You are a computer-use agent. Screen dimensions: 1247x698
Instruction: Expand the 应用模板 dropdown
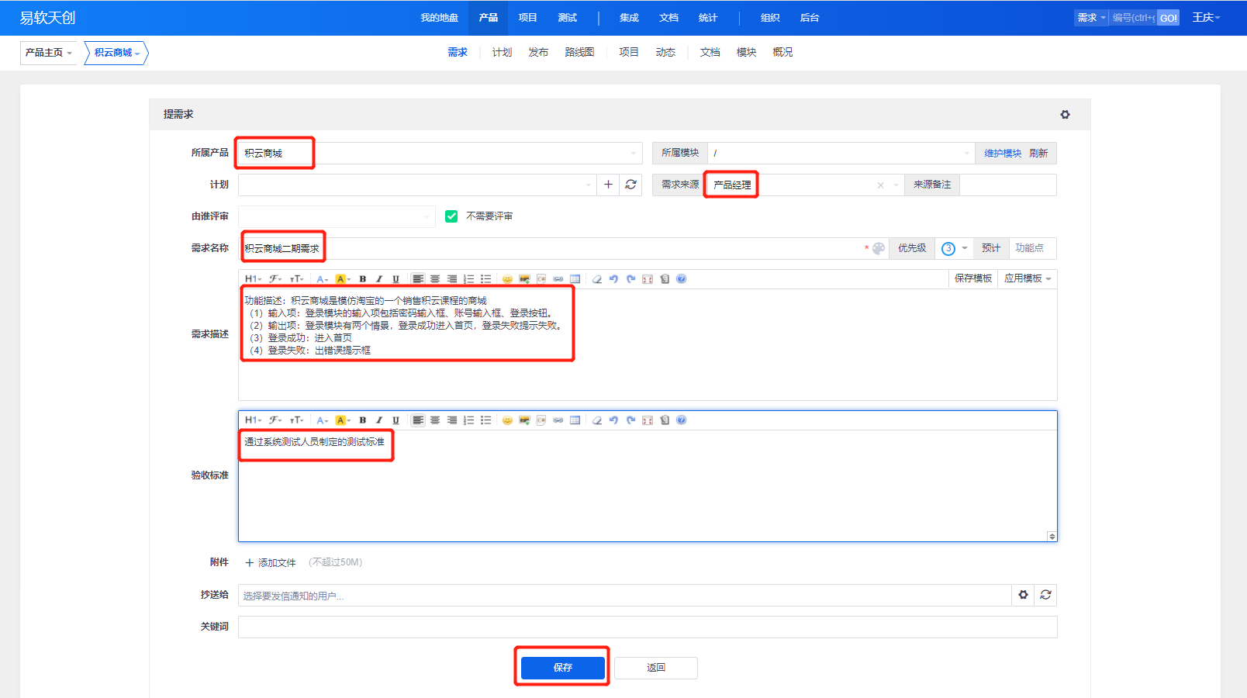[x=1028, y=278]
